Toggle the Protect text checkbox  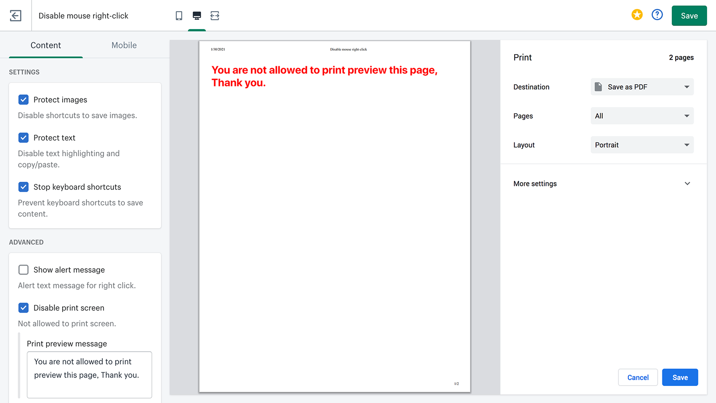24,137
